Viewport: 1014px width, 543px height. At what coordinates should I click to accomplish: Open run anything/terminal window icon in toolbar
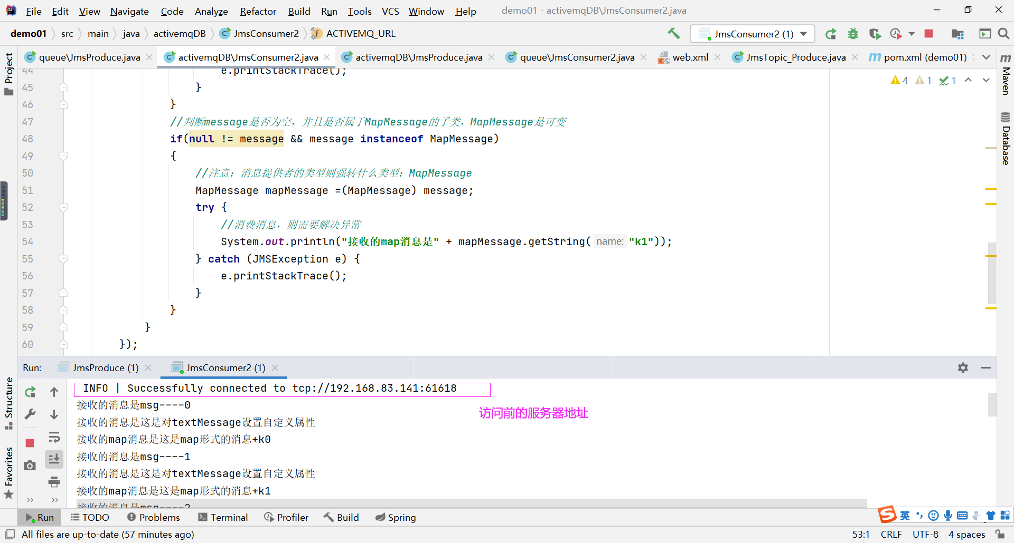coord(985,34)
